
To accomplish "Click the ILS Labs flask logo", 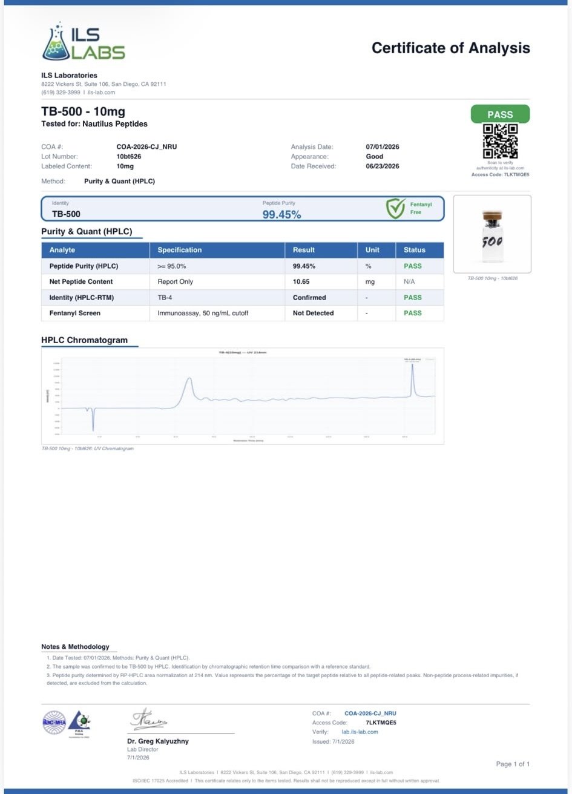I will coord(84,42).
